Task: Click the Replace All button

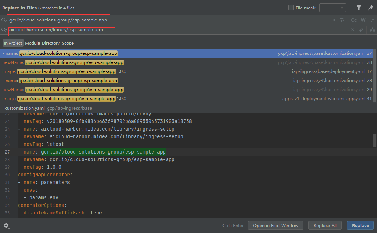Action: (325, 225)
